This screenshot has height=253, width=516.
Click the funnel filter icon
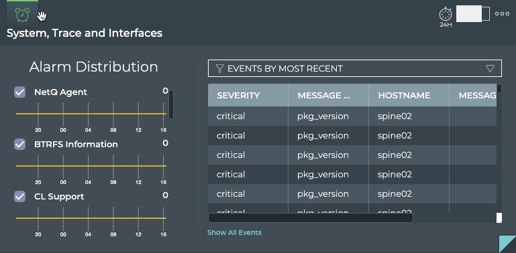click(219, 68)
